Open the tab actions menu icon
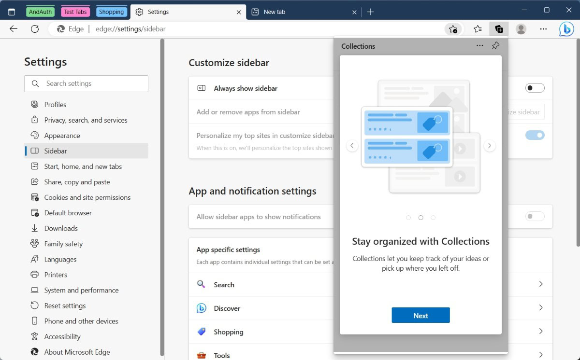 coord(12,12)
